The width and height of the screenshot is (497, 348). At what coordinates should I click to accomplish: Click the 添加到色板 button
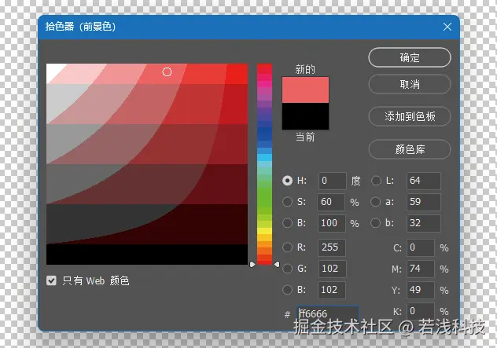(x=410, y=116)
